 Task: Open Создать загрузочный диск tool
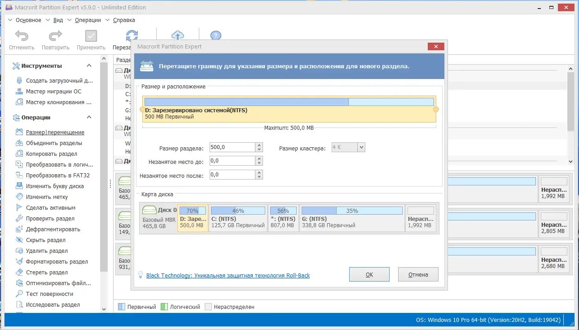pos(54,81)
